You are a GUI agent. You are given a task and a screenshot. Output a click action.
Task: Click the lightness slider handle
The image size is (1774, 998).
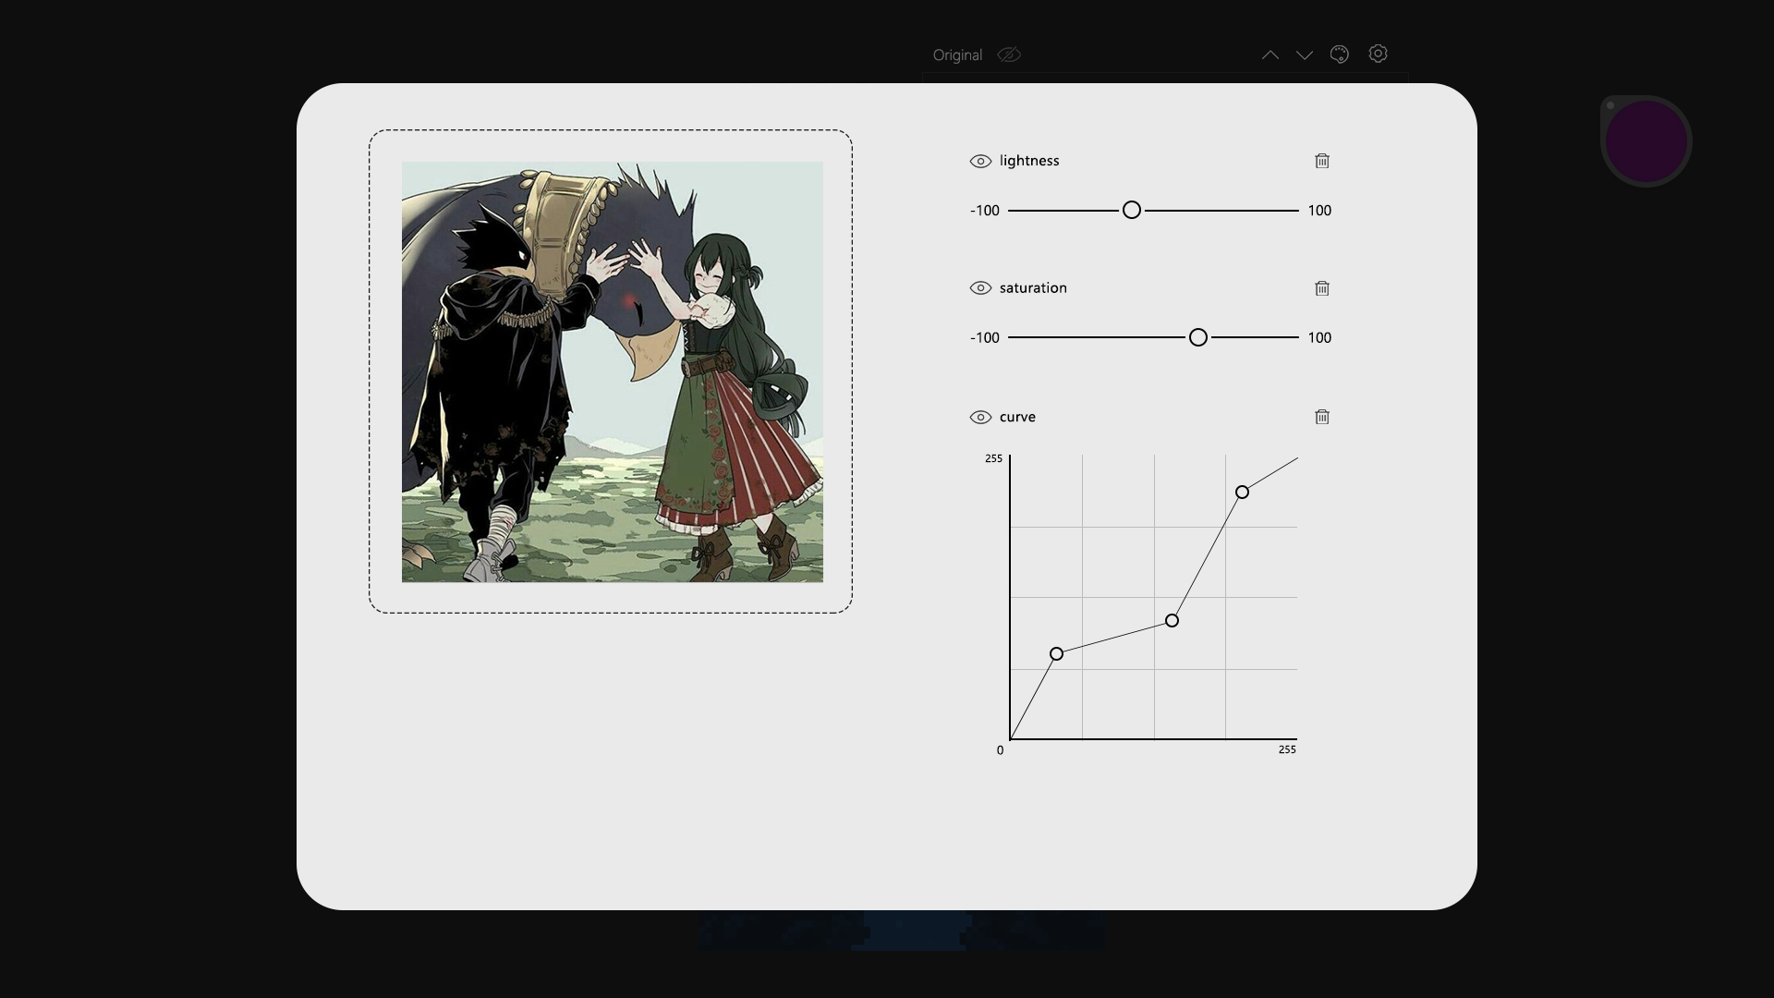pos(1132,211)
